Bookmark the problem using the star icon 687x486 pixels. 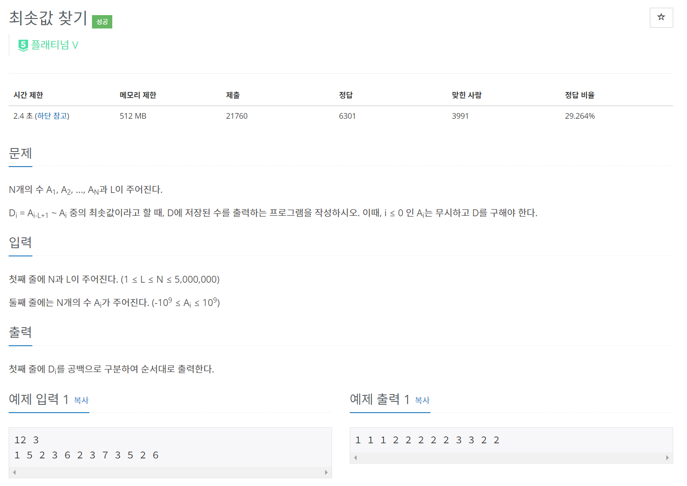661,18
